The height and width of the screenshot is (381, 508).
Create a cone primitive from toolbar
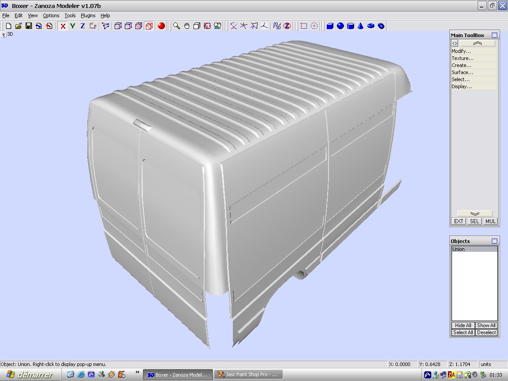pyautogui.click(x=361, y=26)
